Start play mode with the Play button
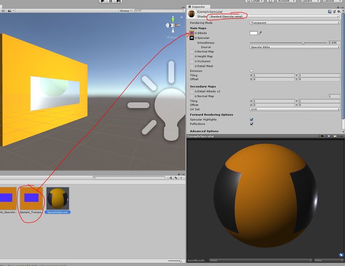Screen dimensions: 345x266 pos(103,1)
